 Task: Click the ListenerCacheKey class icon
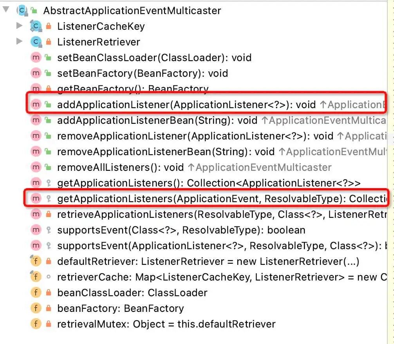click(36, 26)
